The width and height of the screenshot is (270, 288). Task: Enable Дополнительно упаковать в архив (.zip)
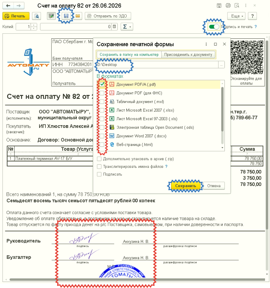point(99,159)
